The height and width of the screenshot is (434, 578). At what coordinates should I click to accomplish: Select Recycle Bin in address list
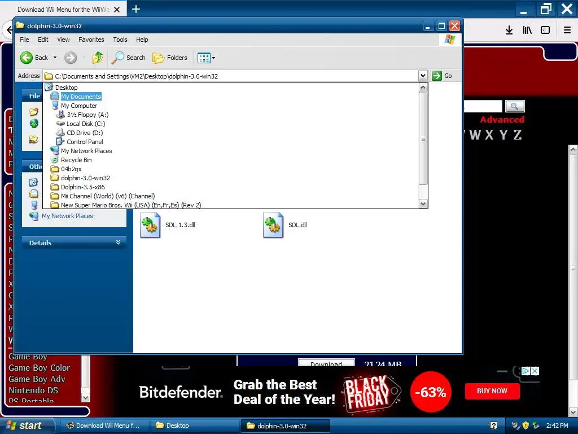point(76,160)
